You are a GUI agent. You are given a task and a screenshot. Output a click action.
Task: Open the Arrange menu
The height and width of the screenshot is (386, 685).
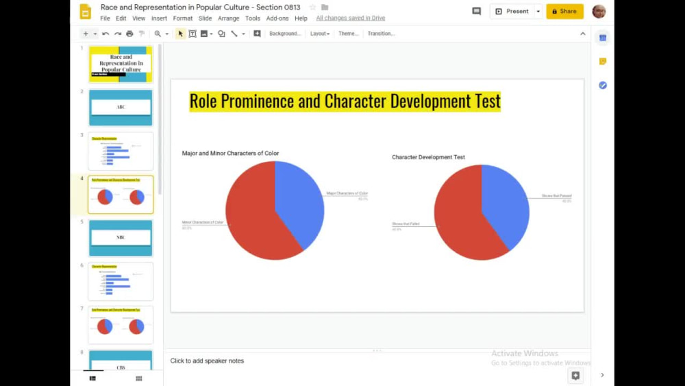click(x=229, y=19)
